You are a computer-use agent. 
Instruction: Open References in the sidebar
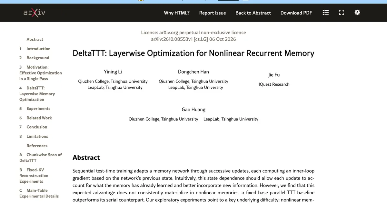click(37, 146)
